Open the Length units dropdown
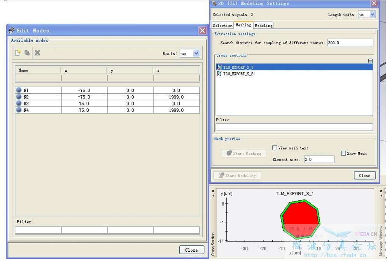The width and height of the screenshot is (387, 261). point(373,14)
